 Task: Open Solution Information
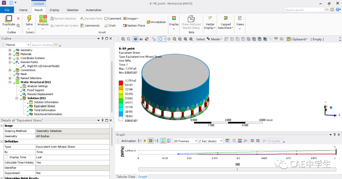click(46, 102)
